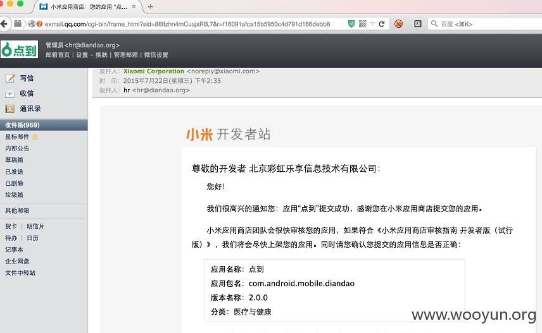Click the browser back arrow button
Image resolution: width=542 pixels, height=333 pixels.
pos(4,24)
